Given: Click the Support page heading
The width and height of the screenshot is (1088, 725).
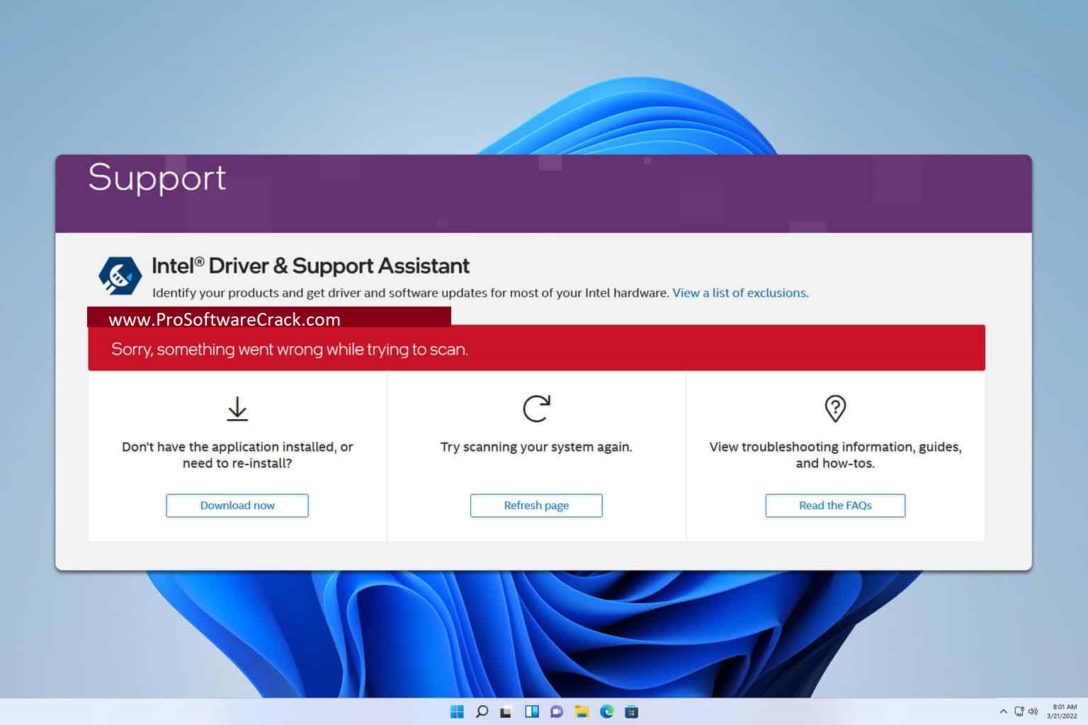Looking at the screenshot, I should pyautogui.click(x=157, y=178).
